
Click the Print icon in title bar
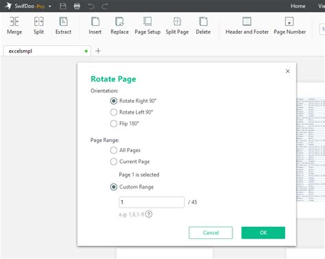click(x=77, y=6)
